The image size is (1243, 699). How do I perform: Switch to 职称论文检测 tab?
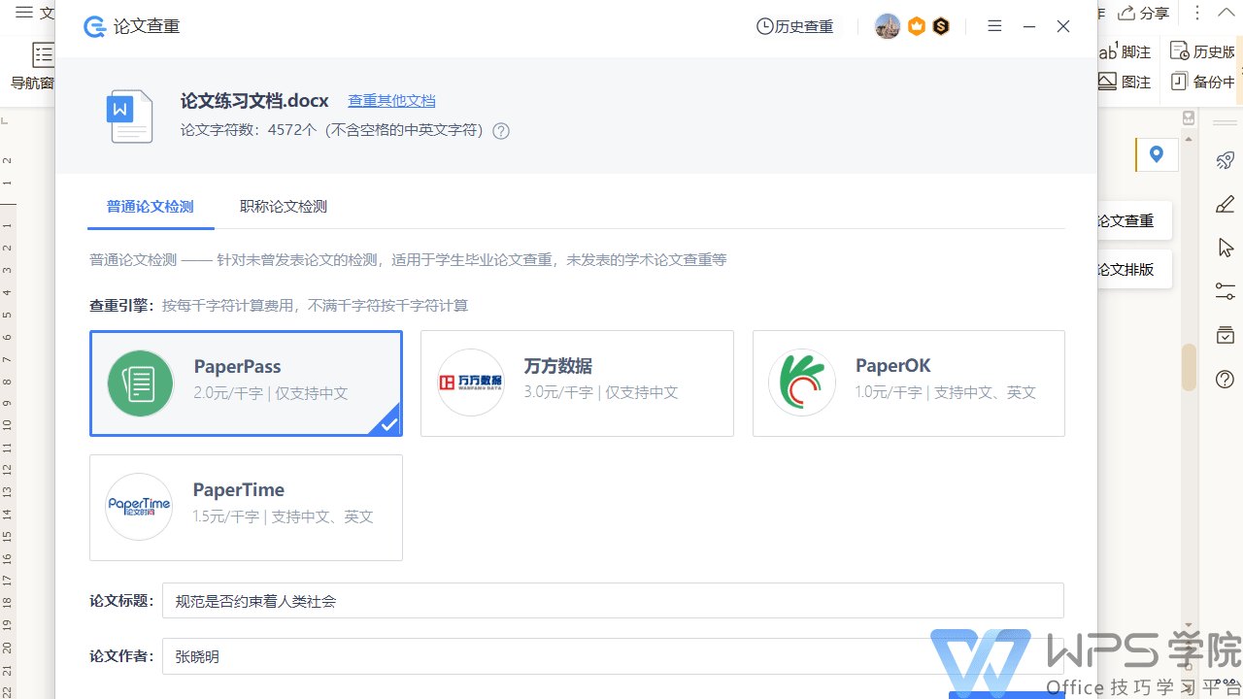pos(284,206)
